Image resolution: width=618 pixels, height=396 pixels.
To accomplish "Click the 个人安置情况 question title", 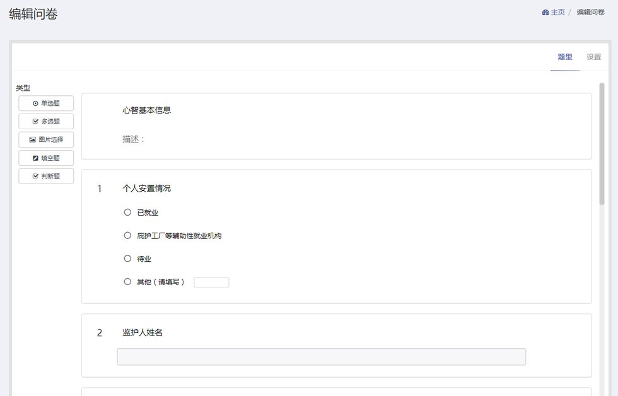I will pyautogui.click(x=146, y=189).
